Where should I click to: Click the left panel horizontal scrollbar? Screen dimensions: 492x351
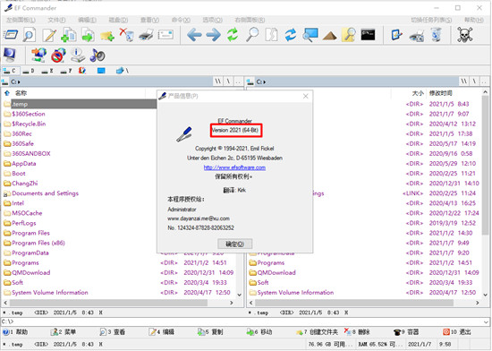point(108,303)
